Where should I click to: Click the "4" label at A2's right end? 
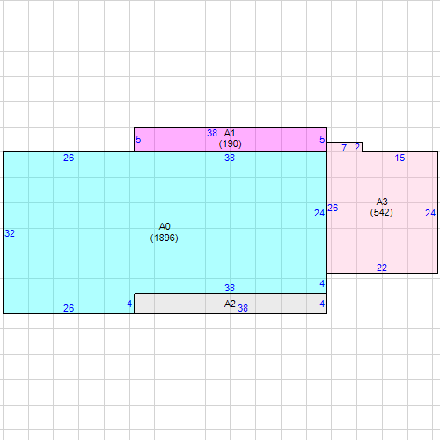(322, 304)
